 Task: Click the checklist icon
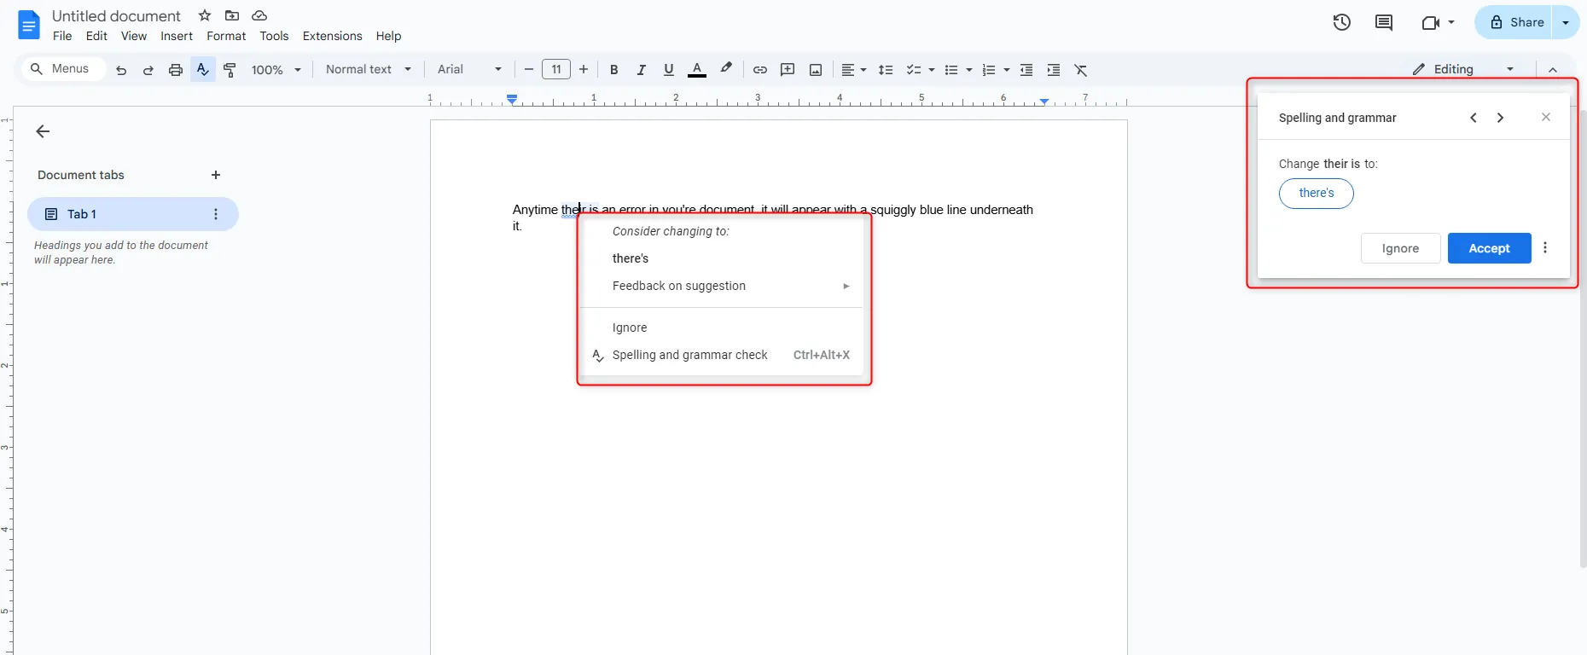913,70
